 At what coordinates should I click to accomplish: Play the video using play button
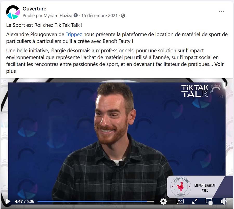tap(8, 201)
